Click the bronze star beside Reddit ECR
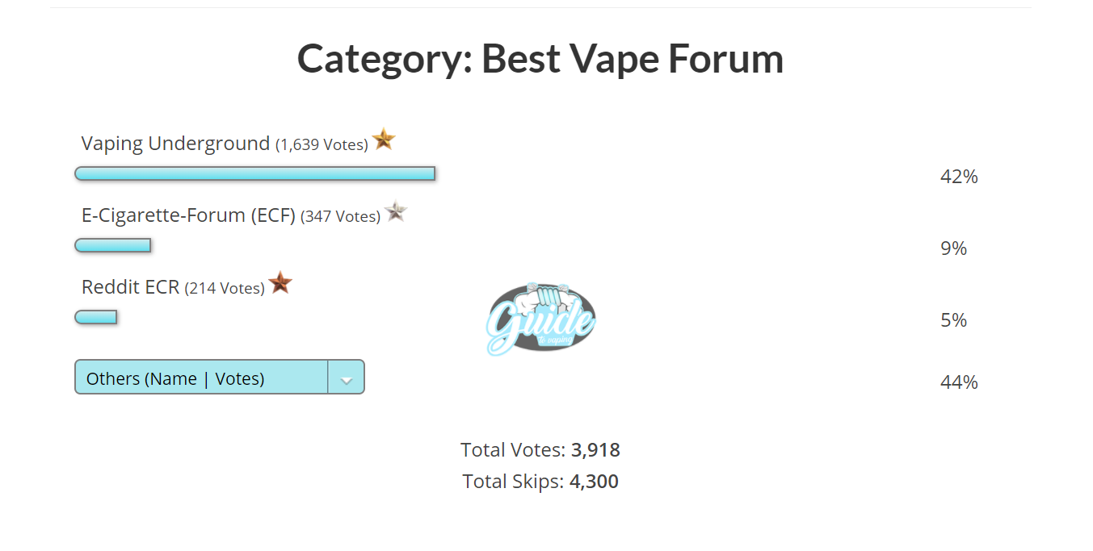 (280, 283)
